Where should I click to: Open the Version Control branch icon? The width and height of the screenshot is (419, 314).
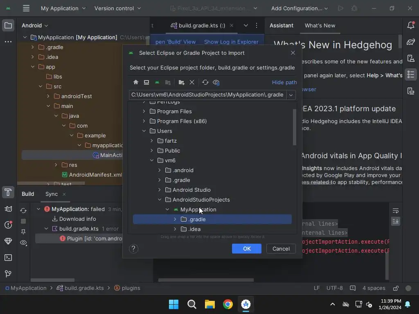point(8,274)
